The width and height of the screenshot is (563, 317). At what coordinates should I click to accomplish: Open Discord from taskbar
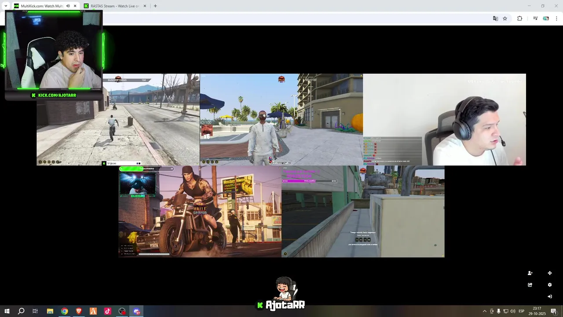137,311
